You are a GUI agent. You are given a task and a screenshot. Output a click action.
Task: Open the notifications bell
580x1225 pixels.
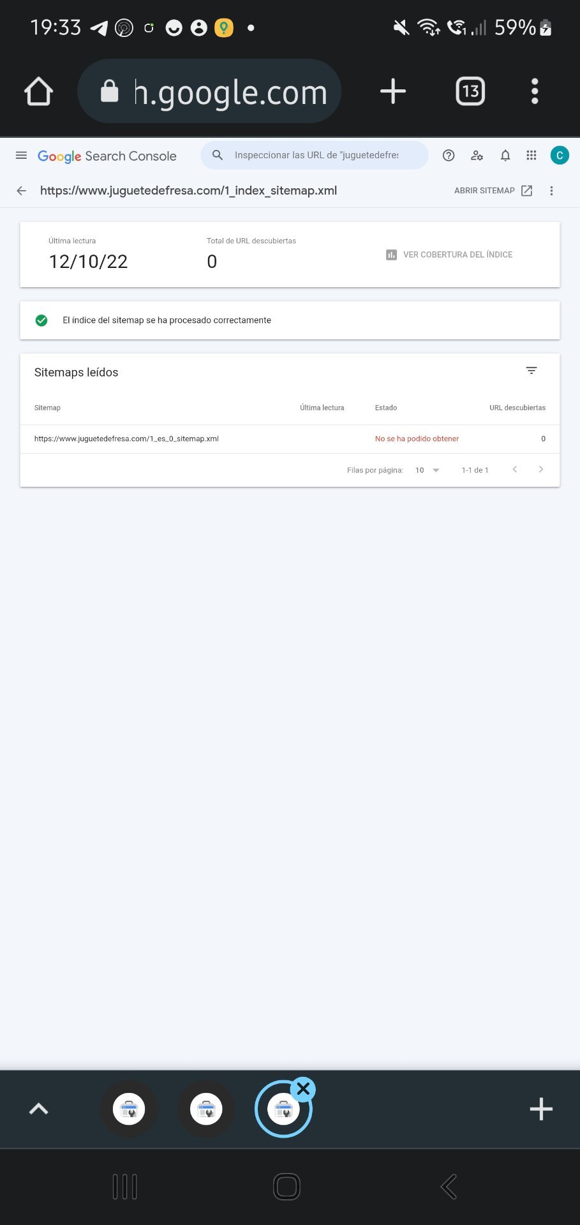click(x=505, y=156)
